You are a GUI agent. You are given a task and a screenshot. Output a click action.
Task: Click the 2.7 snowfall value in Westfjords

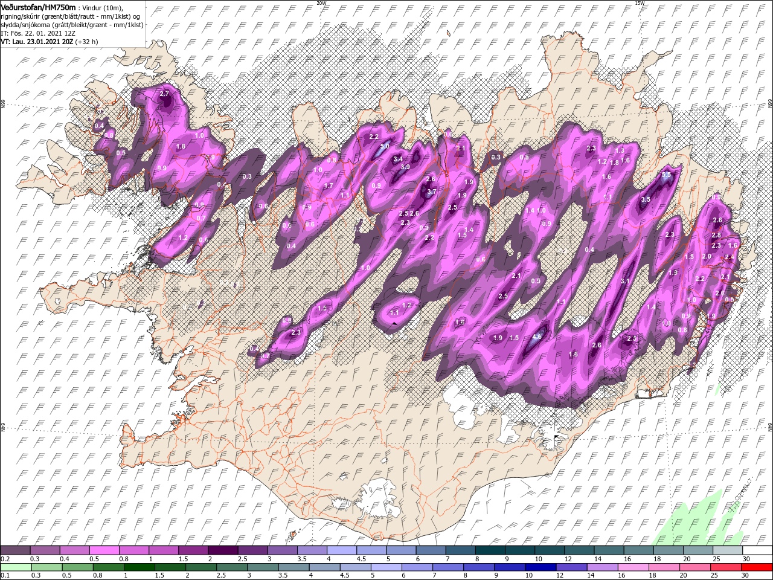pyautogui.click(x=164, y=94)
